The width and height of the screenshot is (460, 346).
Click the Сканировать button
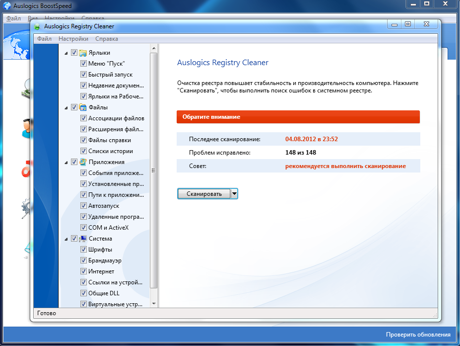(x=204, y=194)
